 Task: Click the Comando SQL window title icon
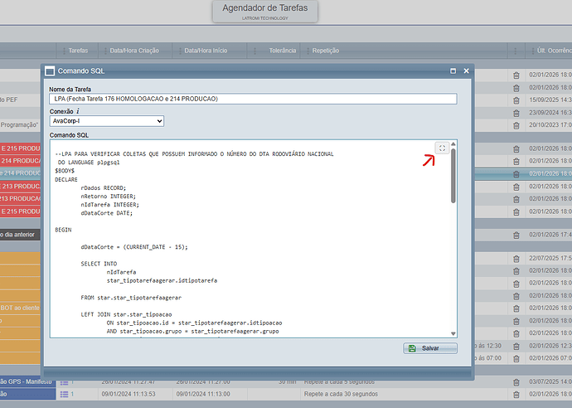50,72
